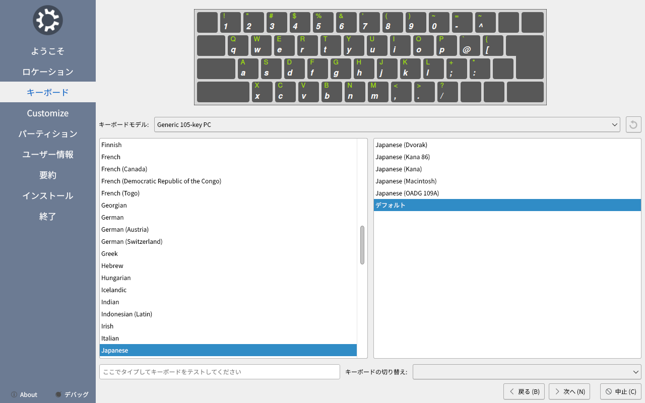This screenshot has height=403, width=645.
Task: Select French layout
Action: pyautogui.click(x=228, y=157)
